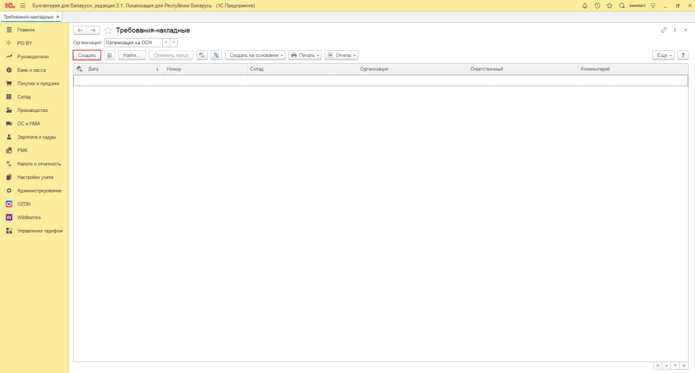Image resolution: width=695 pixels, height=373 pixels.
Task: Click the Отменить поиск button
Action: pos(171,56)
